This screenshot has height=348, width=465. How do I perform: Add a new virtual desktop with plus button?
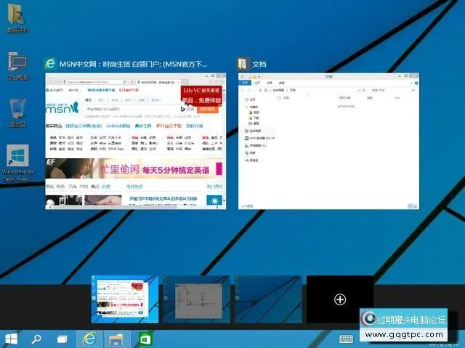click(339, 299)
